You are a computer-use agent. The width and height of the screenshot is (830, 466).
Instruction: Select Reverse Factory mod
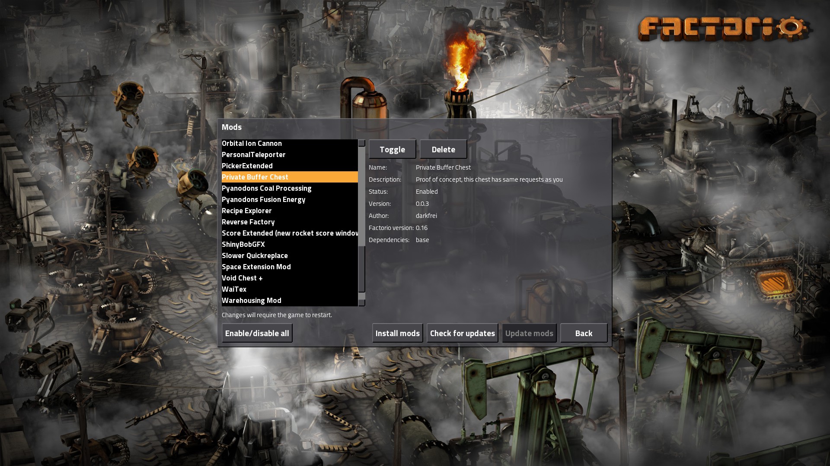[x=290, y=222]
